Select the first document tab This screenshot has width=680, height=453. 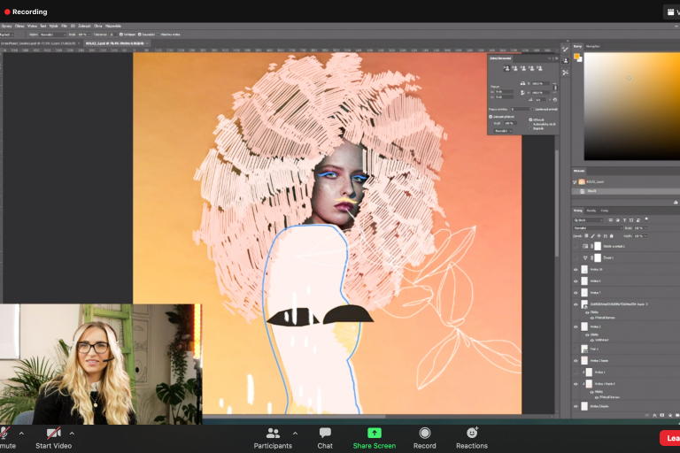click(x=38, y=42)
